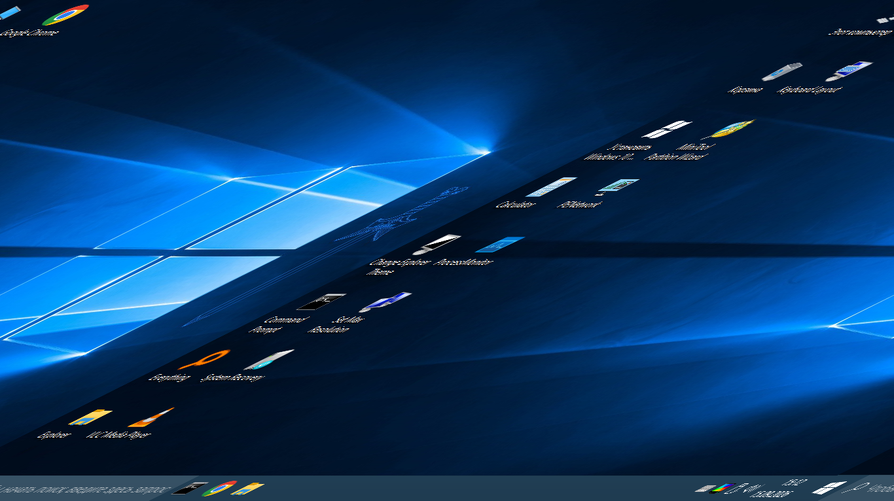
Task: Open the Calculator desktop icon
Action: click(551, 186)
